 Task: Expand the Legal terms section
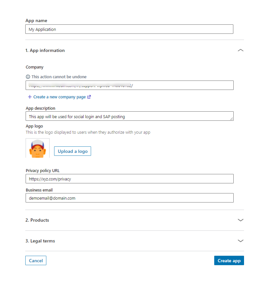[x=240, y=241]
